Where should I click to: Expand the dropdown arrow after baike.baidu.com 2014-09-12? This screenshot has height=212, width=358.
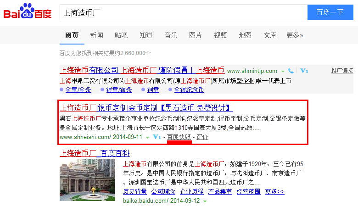[205, 201]
